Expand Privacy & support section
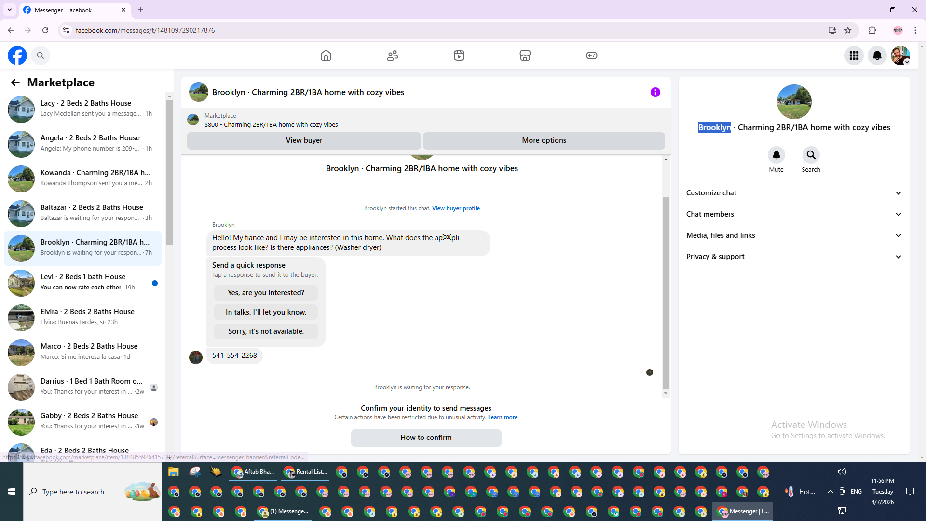This screenshot has width=926, height=521. (794, 257)
